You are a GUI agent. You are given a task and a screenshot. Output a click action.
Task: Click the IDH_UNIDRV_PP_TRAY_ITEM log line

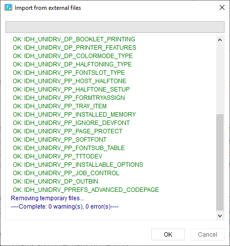60,106
